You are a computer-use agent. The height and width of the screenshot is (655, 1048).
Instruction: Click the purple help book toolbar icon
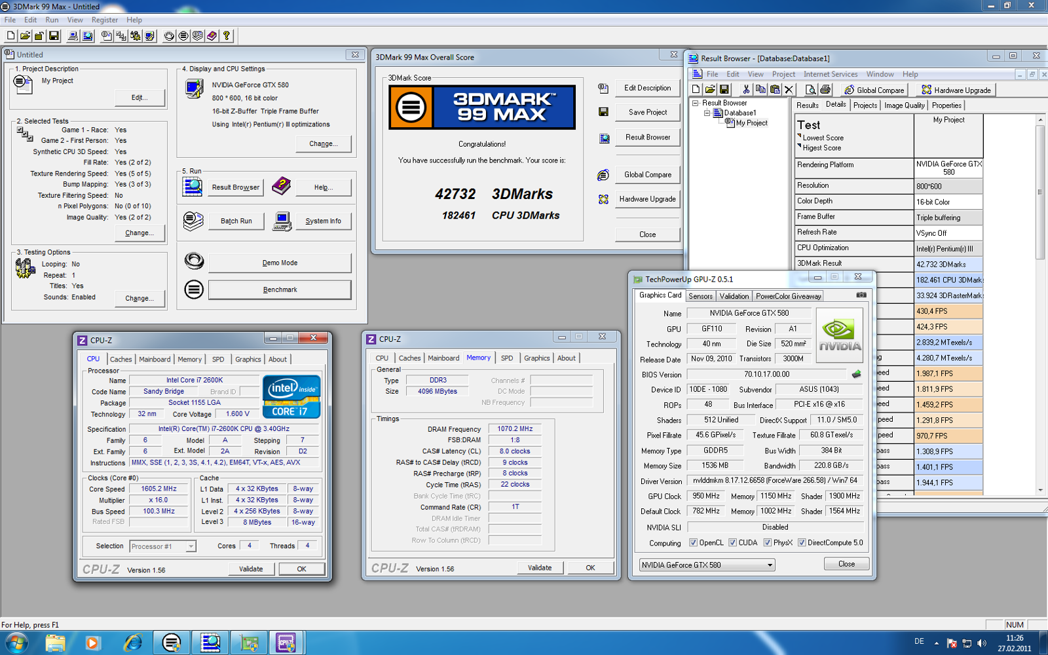[x=212, y=36]
